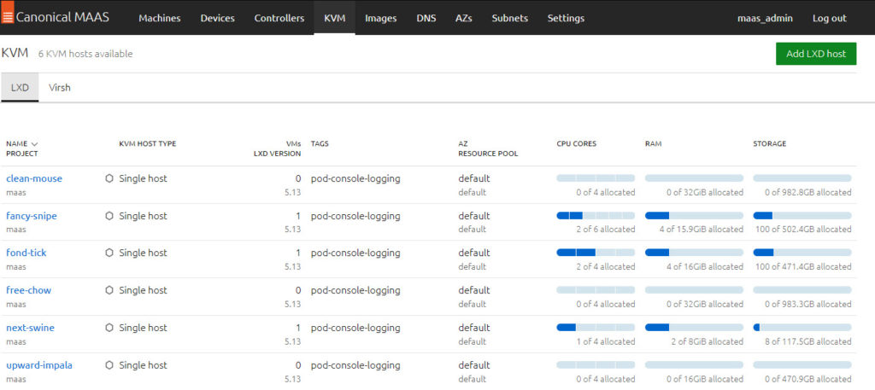Image resolution: width=875 pixels, height=390 pixels.
Task: Click the single host icon for free-chow
Action: click(x=109, y=290)
